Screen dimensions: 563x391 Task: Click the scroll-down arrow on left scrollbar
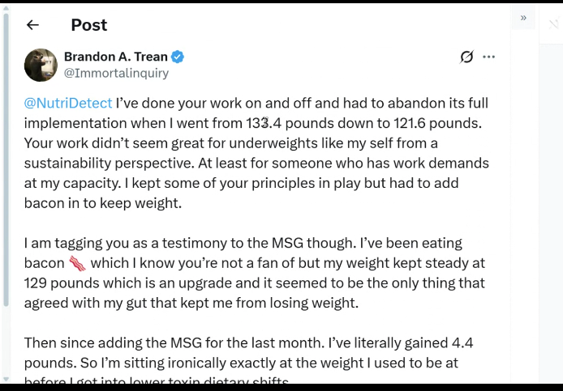[x=6, y=378]
